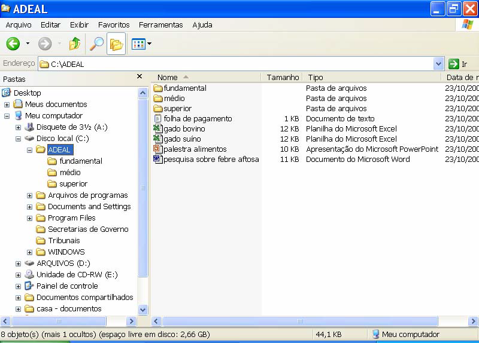Viewport: 479px width, 343px height.
Task: Click Unidade de CD-RW (E:) drive icon
Action: click(29, 274)
